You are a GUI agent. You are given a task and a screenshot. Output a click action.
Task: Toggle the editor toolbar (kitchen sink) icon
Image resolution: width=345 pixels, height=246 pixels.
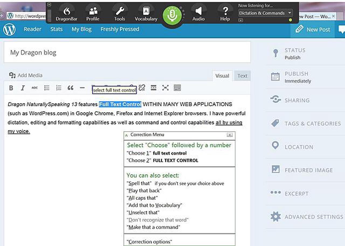pyautogui.click(x=177, y=88)
